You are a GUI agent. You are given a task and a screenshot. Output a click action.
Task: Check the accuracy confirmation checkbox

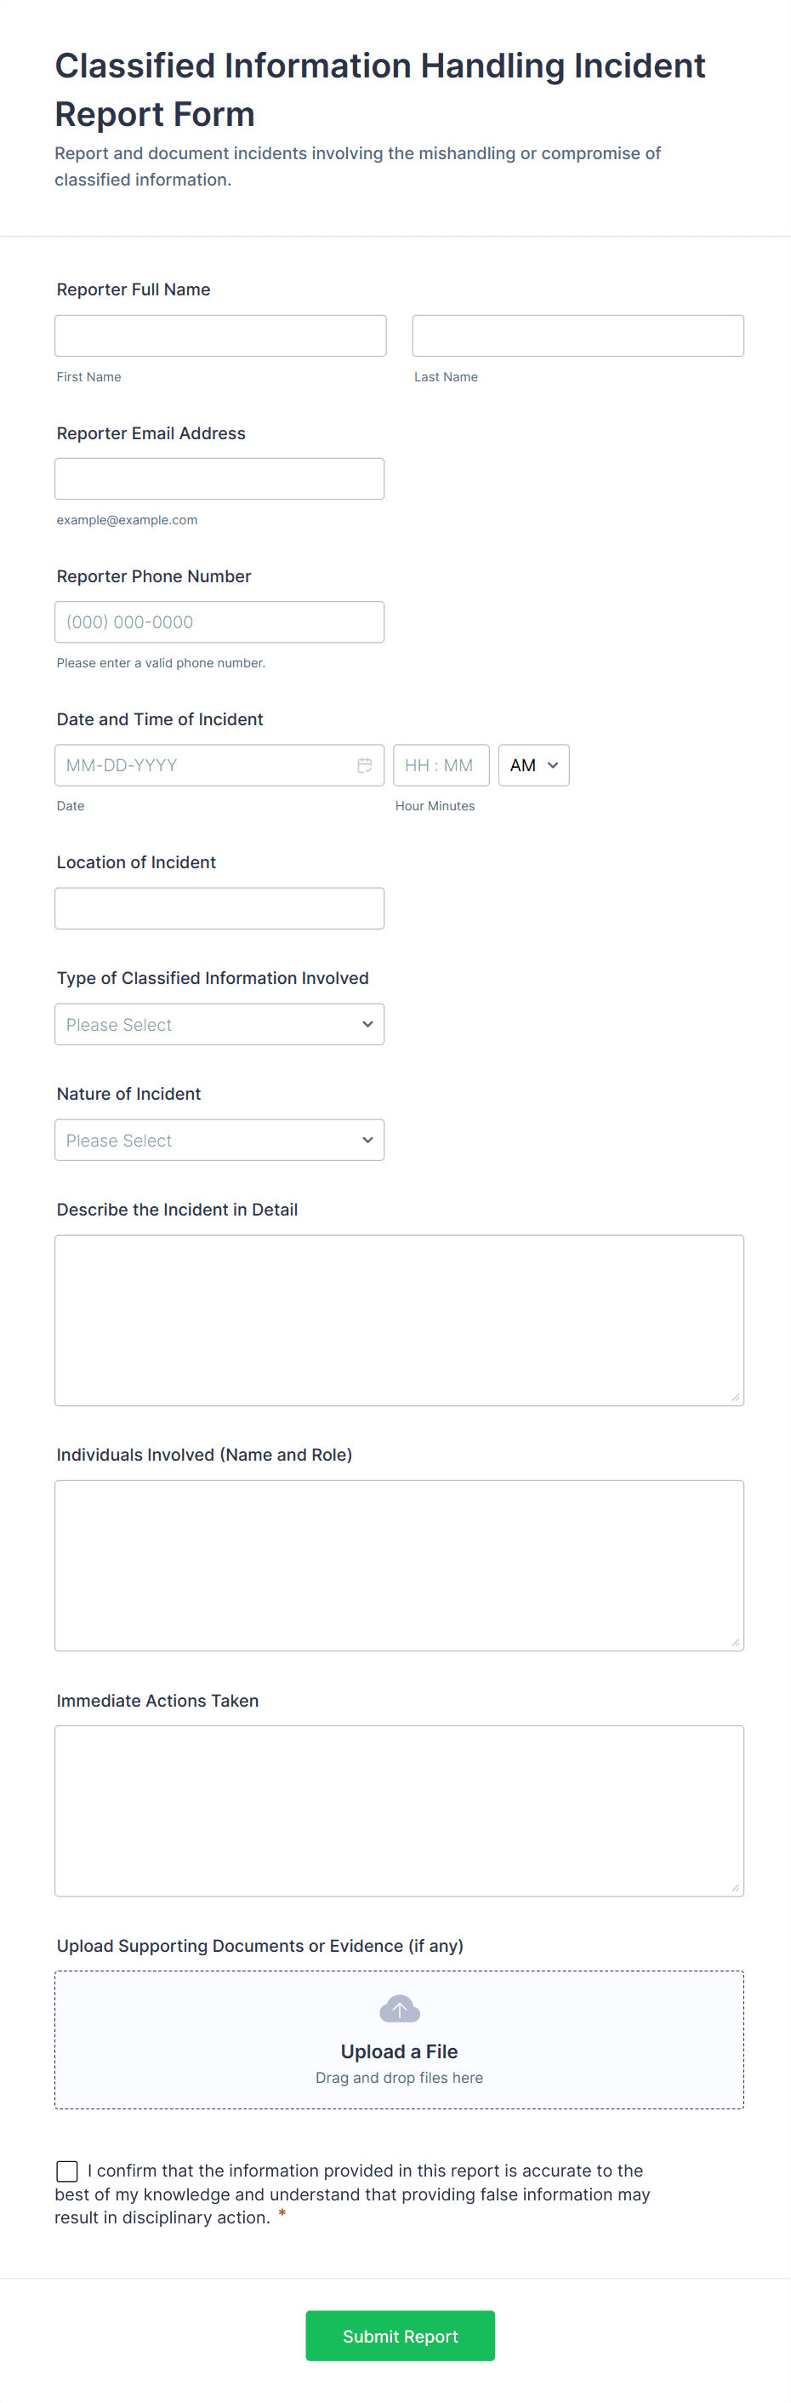pos(67,2171)
